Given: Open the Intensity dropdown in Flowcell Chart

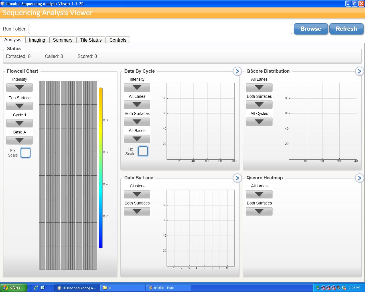Looking at the screenshot, I should coord(19,88).
